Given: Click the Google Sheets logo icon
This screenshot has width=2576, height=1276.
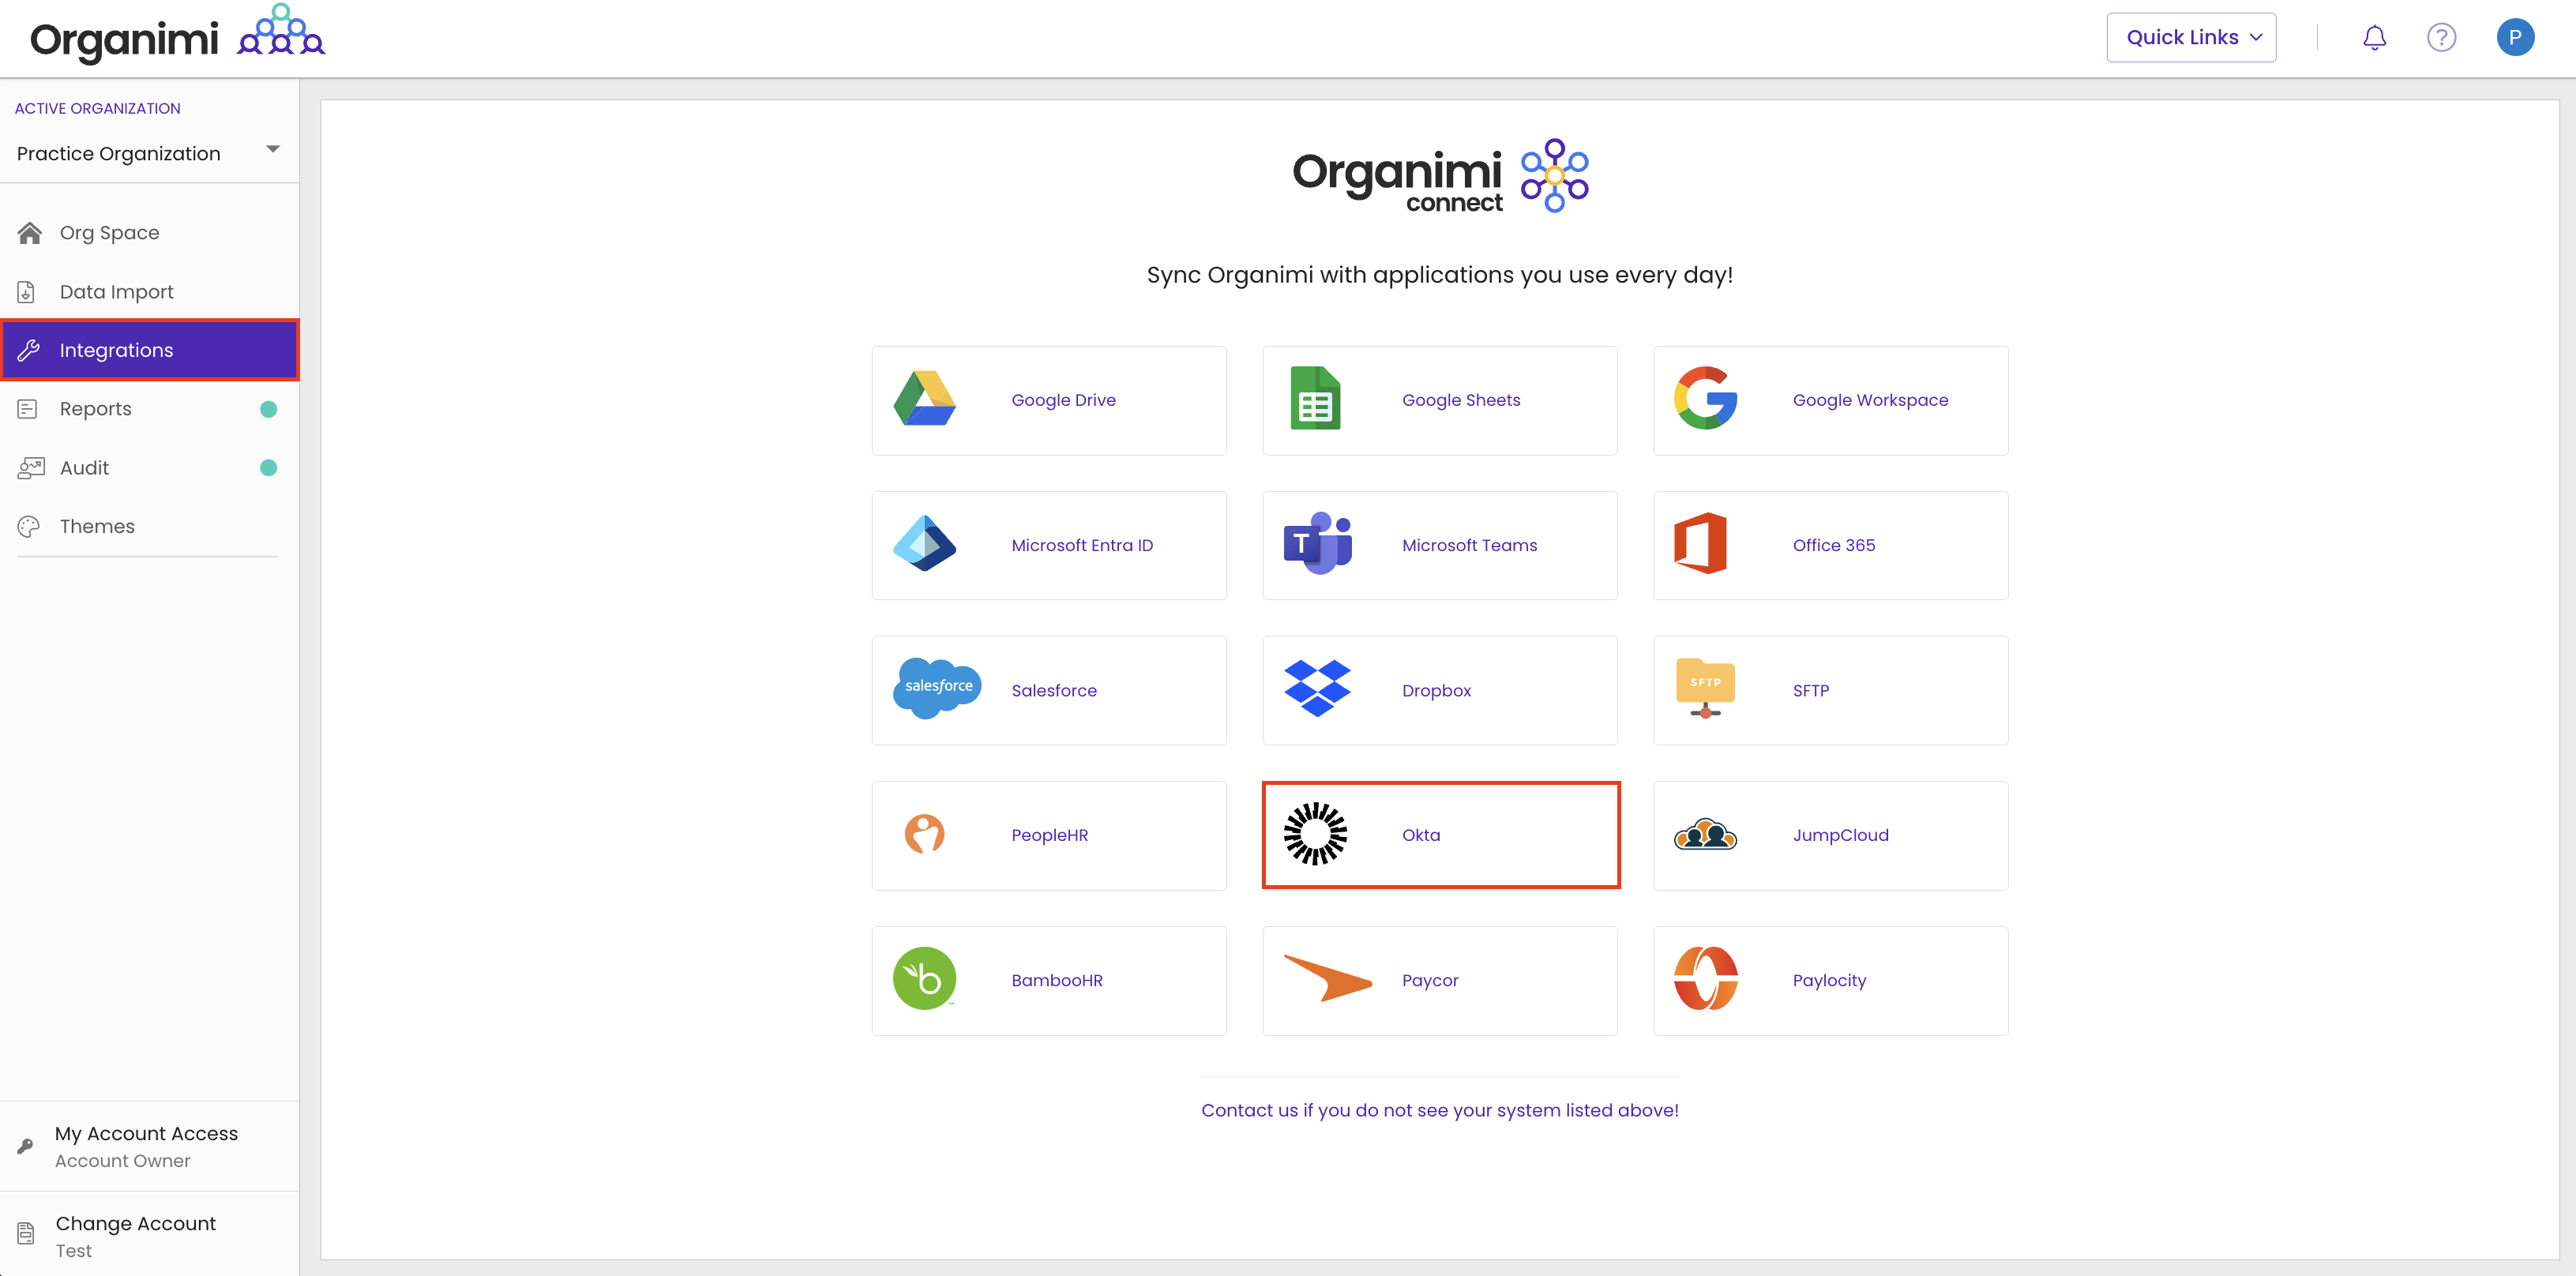Looking at the screenshot, I should pos(1315,399).
